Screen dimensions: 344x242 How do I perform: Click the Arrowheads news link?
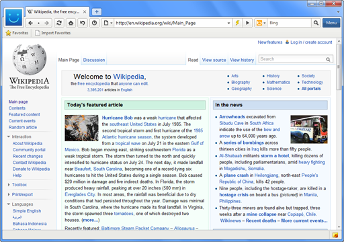tap(232, 117)
